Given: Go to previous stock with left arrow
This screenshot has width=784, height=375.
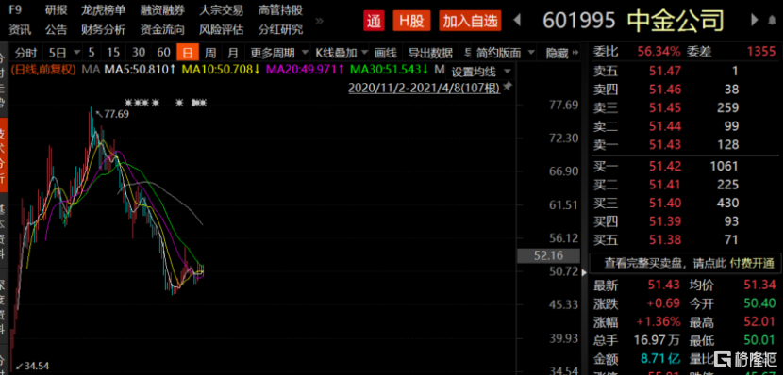Looking at the screenshot, I should [518, 21].
